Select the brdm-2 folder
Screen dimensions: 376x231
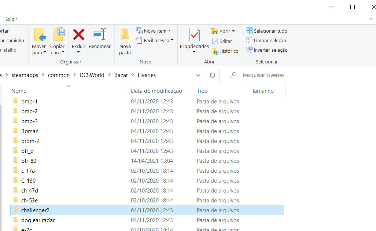coord(30,141)
